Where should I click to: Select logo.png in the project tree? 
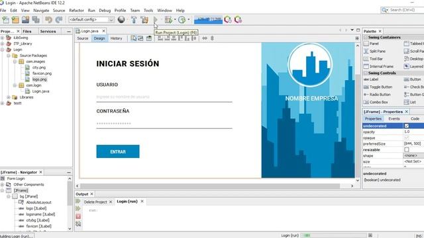[40, 79]
